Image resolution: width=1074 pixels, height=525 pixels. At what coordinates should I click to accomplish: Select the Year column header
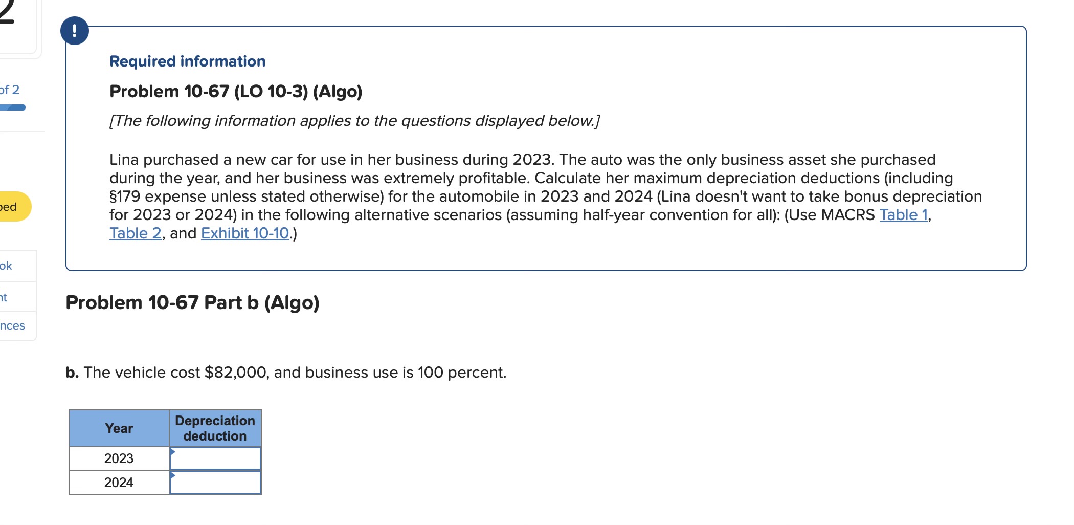[x=118, y=428]
